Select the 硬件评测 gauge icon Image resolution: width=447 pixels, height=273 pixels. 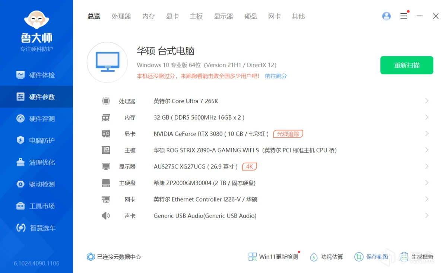[x=20, y=119]
